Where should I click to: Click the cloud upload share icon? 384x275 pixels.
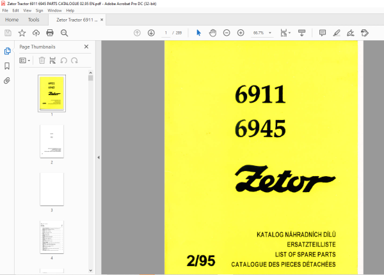pyautogui.click(x=36, y=33)
